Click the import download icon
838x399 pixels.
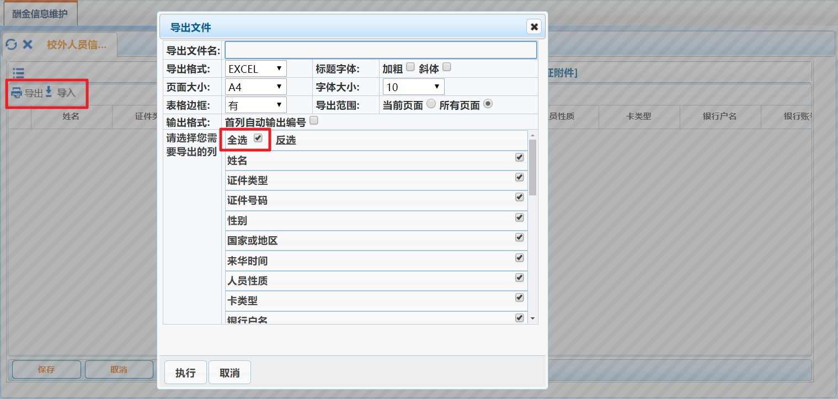point(49,92)
